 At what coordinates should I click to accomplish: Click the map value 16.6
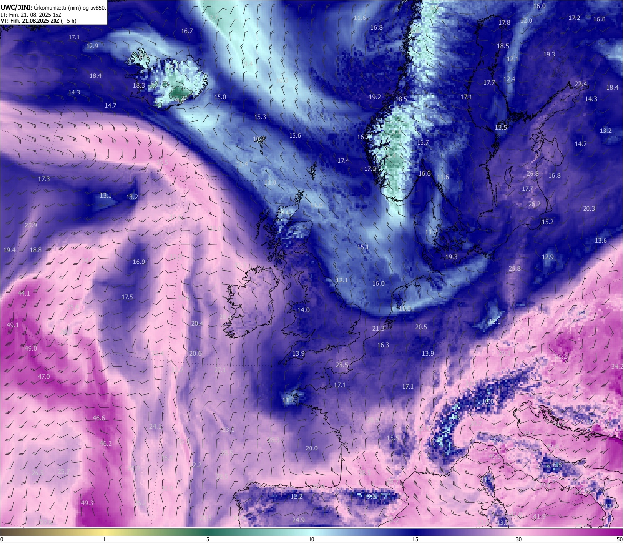click(424, 173)
